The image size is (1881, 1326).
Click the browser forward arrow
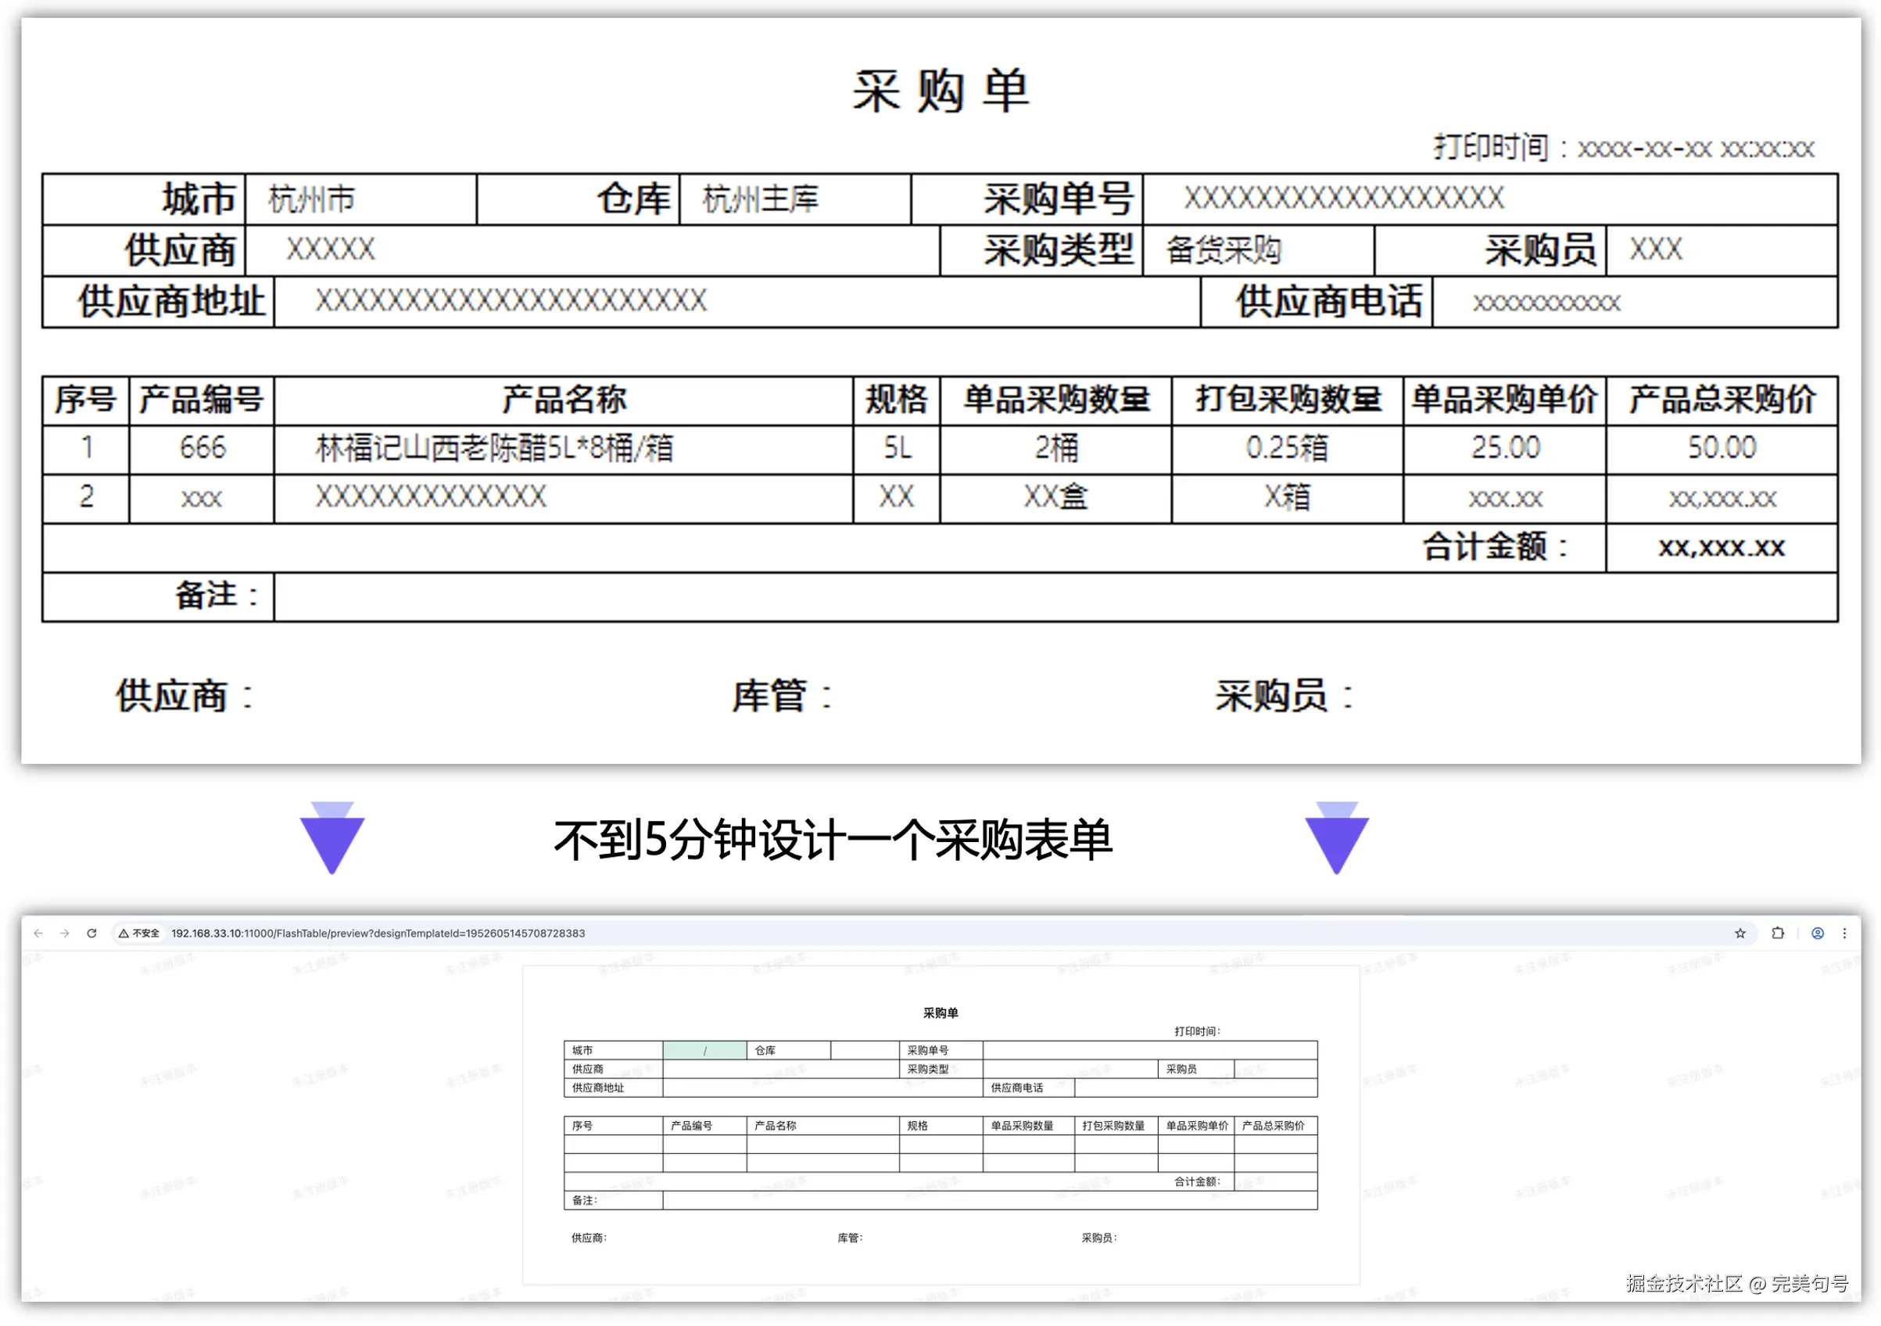coord(65,933)
